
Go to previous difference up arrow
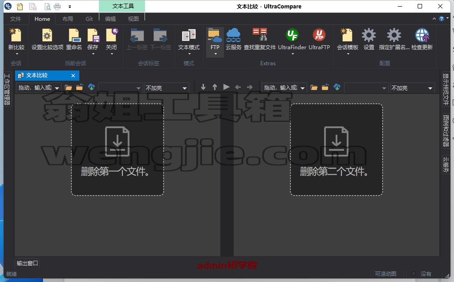[x=215, y=87]
